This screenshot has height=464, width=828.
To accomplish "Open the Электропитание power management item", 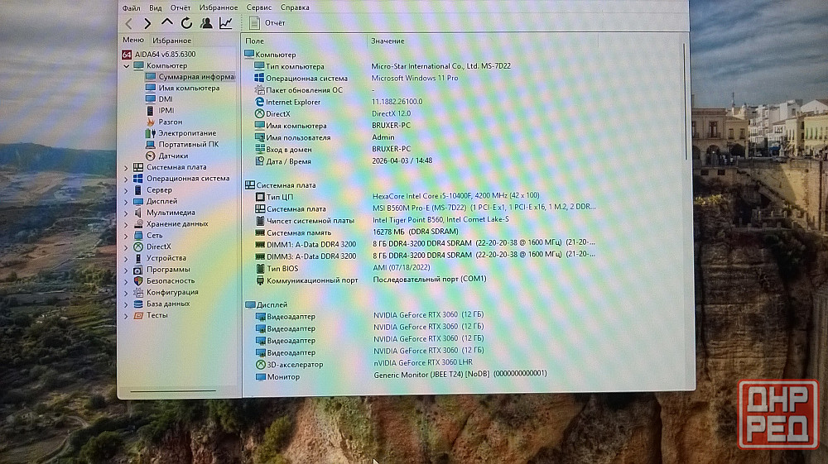I will [187, 133].
